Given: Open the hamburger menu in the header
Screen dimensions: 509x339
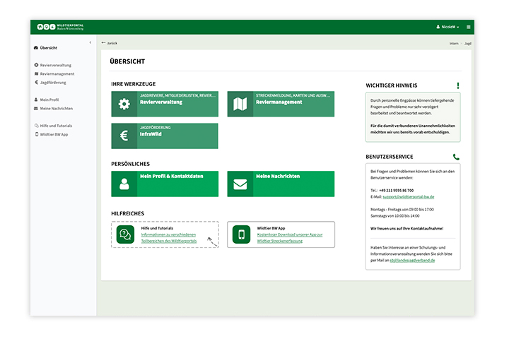Looking at the screenshot, I should click(469, 27).
